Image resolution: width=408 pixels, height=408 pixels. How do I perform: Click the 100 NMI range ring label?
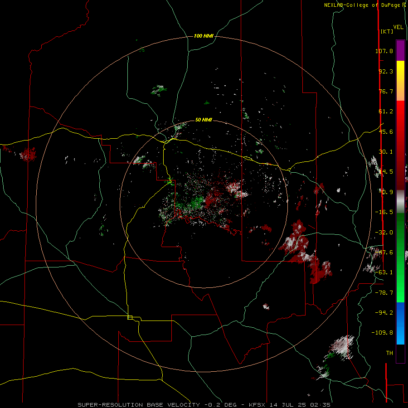[204, 36]
